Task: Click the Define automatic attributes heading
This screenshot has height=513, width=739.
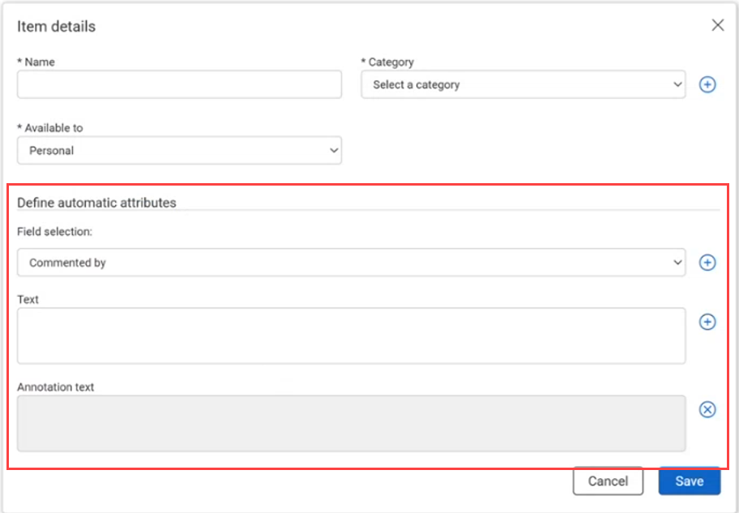Action: 96,203
